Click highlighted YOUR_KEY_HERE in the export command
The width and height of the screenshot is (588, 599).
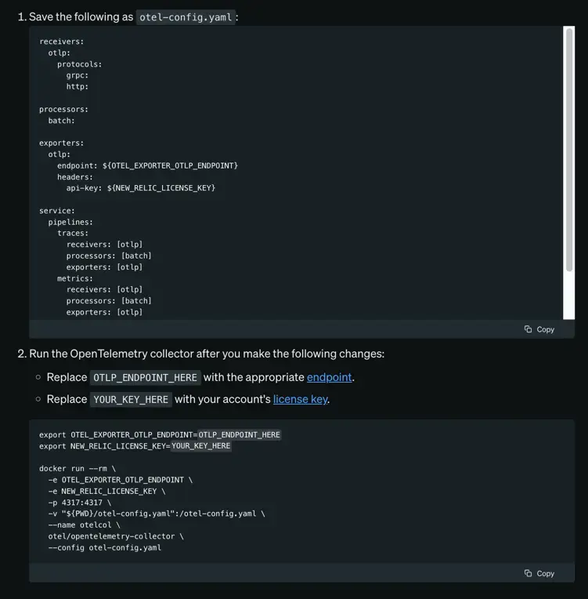click(x=200, y=445)
